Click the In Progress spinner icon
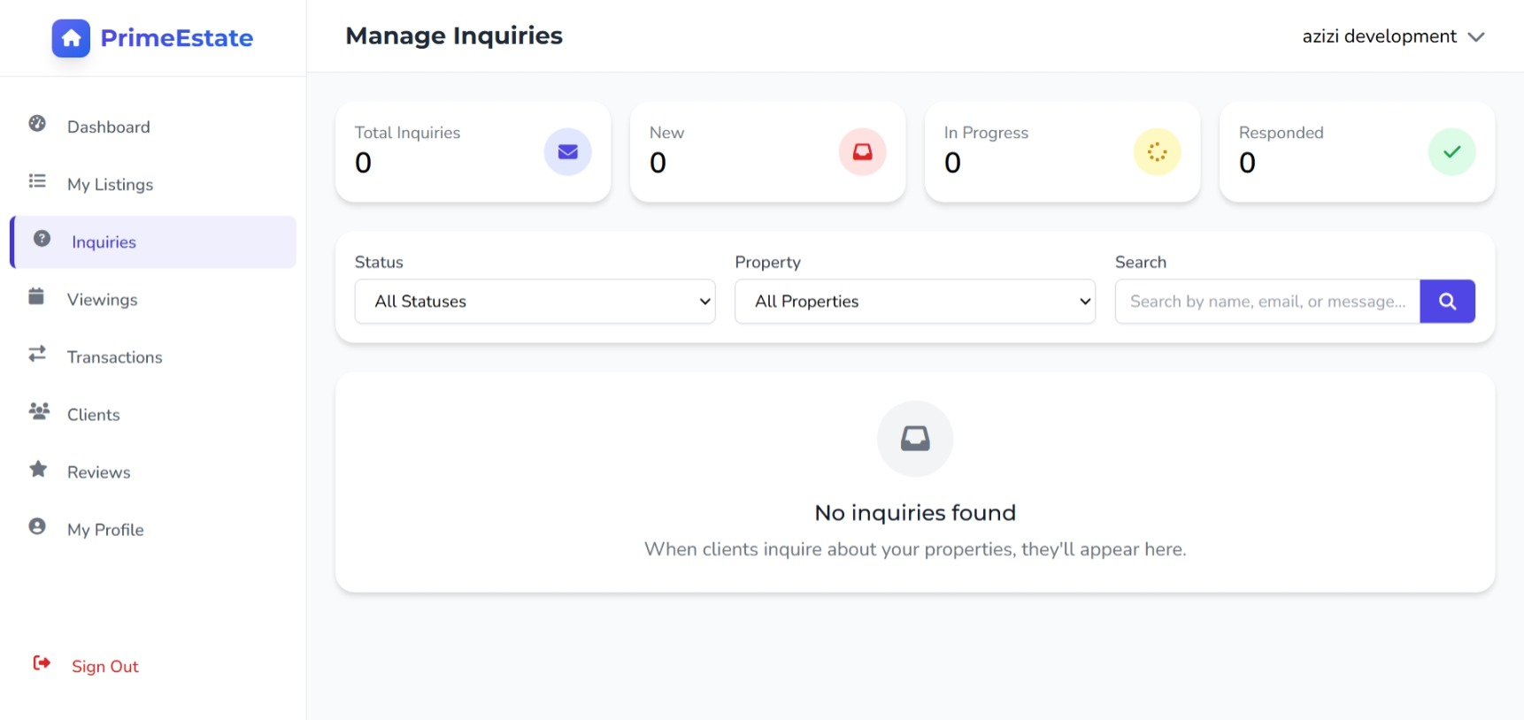The height and width of the screenshot is (720, 1524). 1157,152
